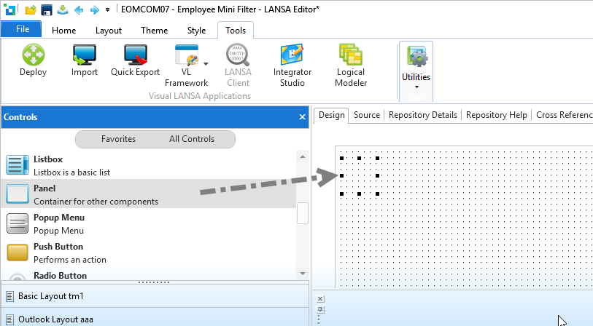Click the controls list up arrow
This screenshot has width=593, height=326.
click(x=303, y=156)
